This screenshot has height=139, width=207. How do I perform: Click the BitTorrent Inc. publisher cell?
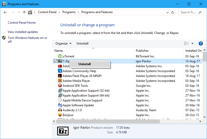pyautogui.click(x=145, y=56)
